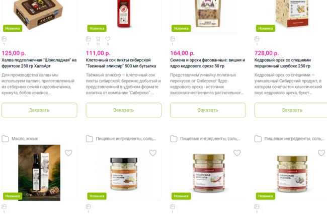
Task: Click folder icon above the orange-label salt jar
Action: coord(90,138)
